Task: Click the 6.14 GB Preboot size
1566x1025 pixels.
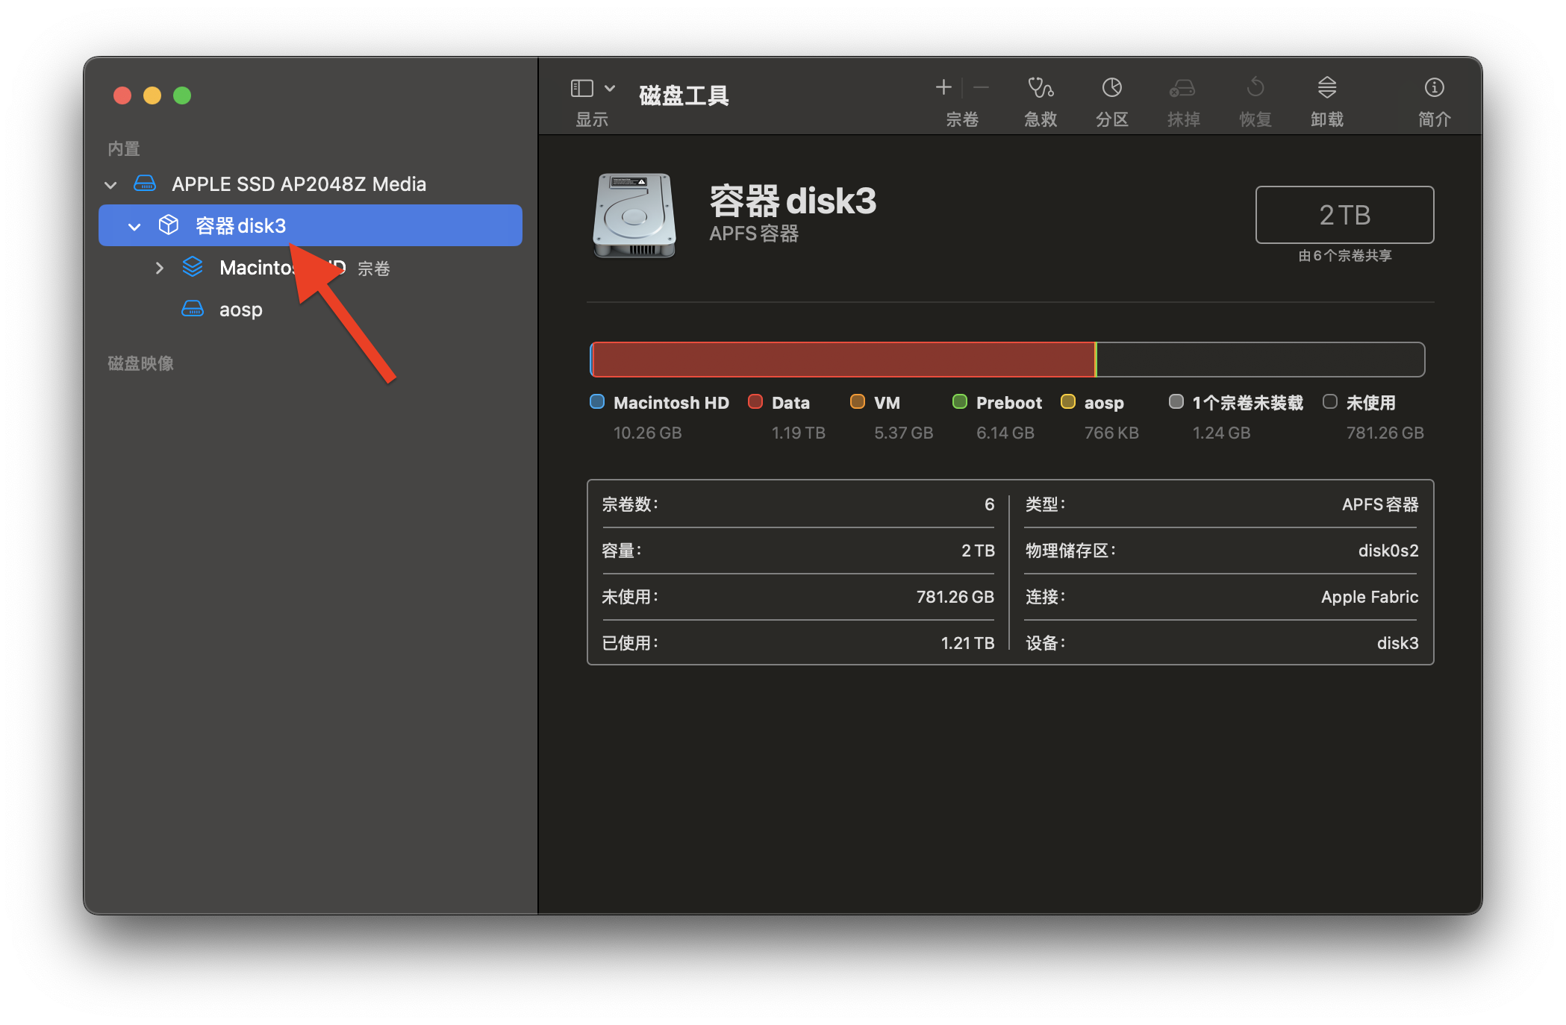Action: click(1005, 433)
